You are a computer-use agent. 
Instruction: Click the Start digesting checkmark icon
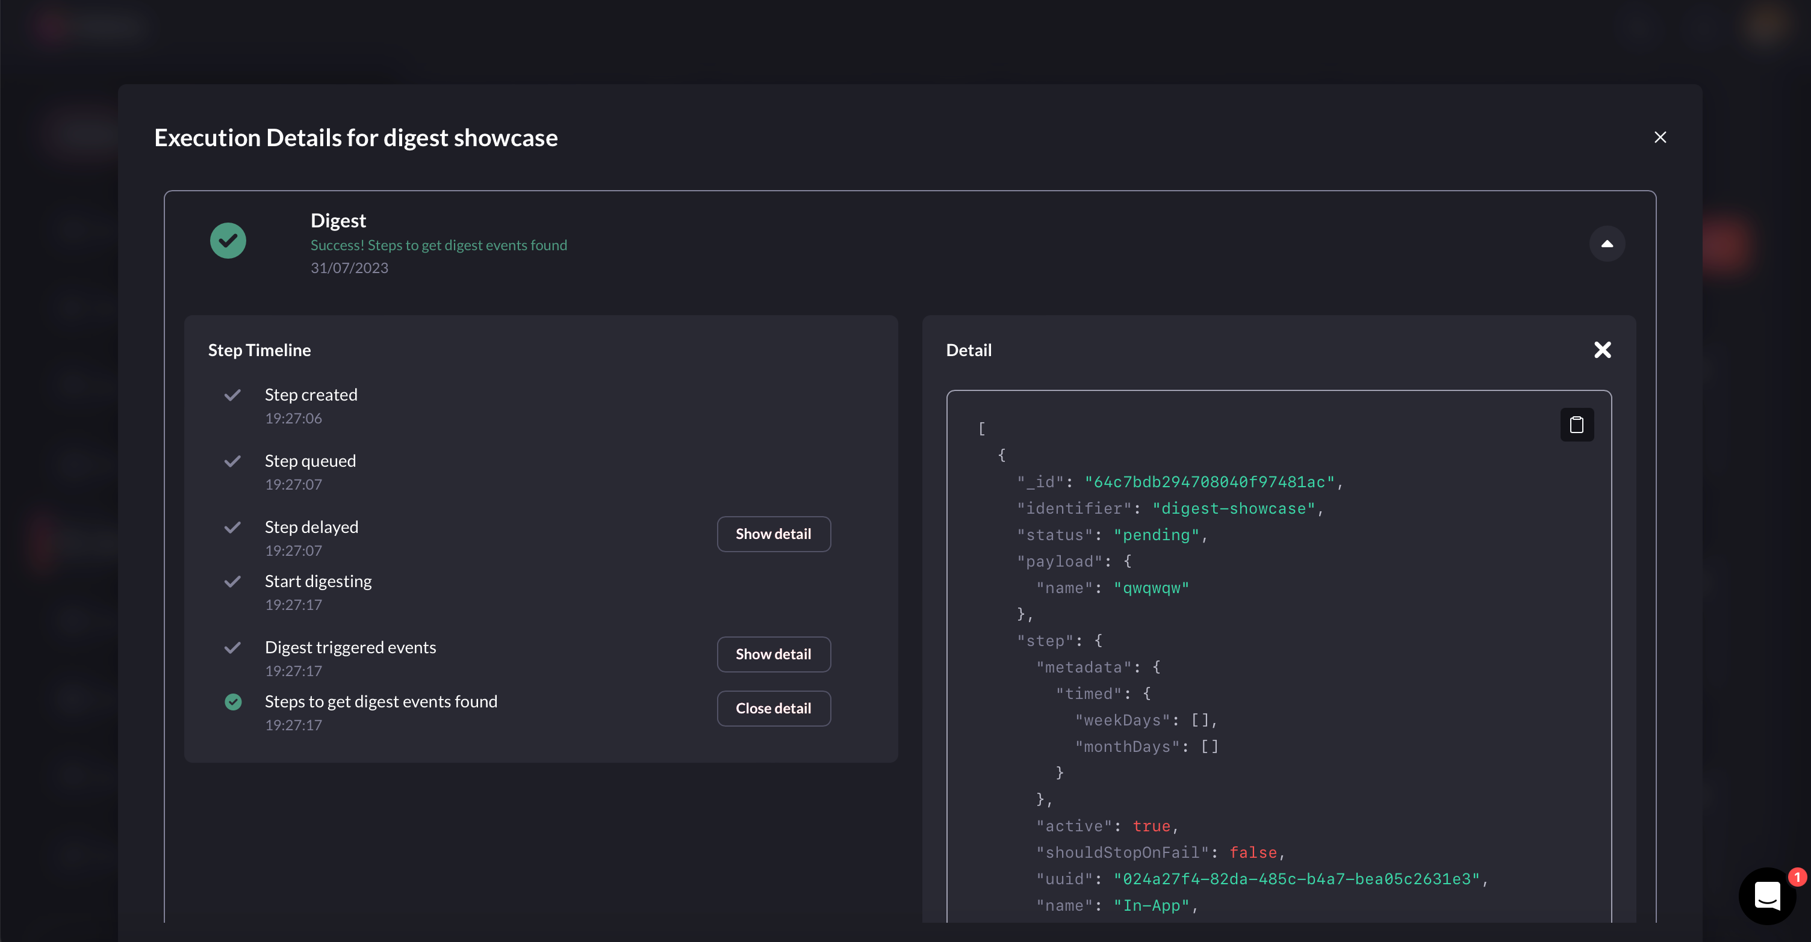click(233, 581)
